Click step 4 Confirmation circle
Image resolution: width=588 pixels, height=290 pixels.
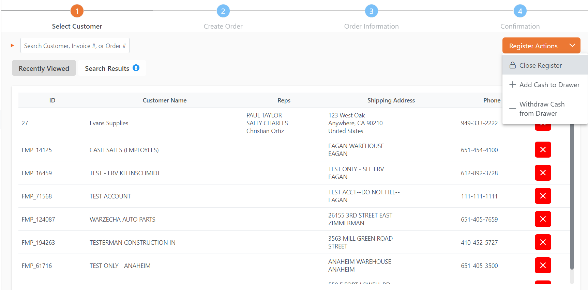click(x=520, y=11)
